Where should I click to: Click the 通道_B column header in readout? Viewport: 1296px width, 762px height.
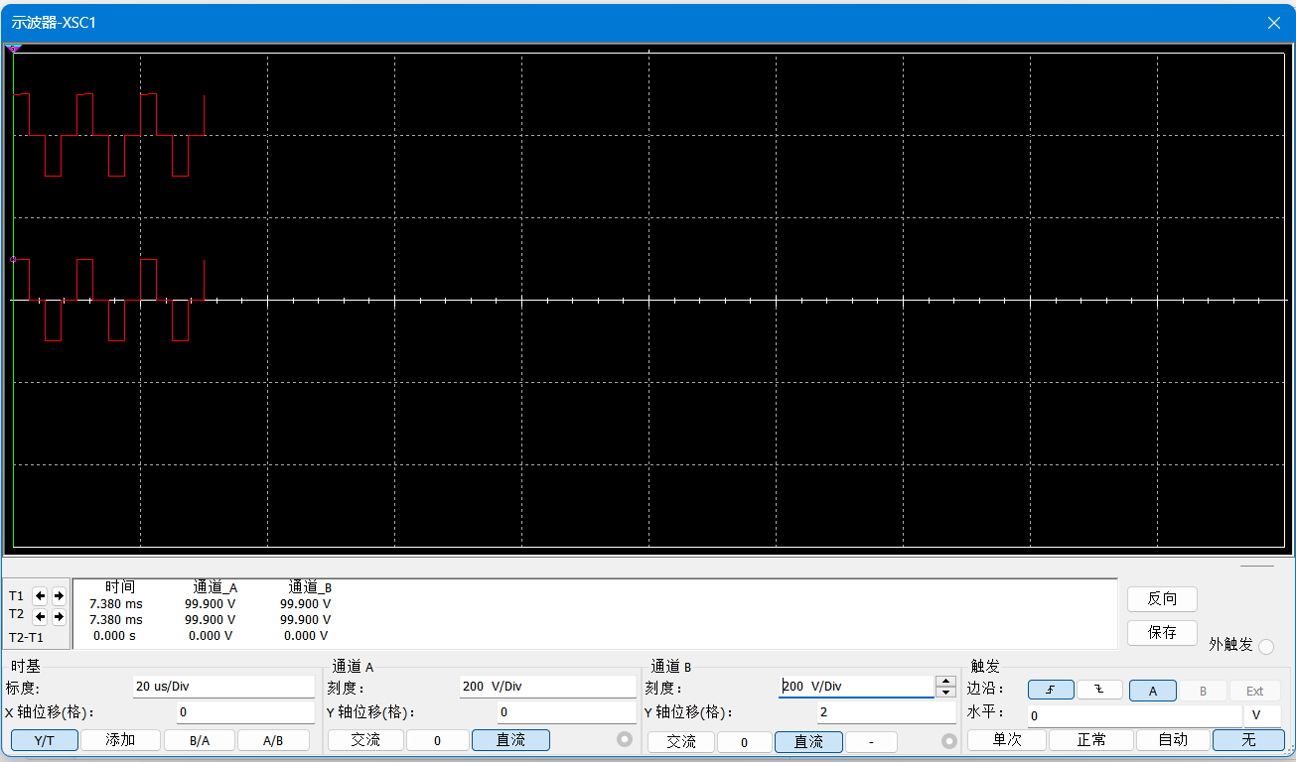[310, 587]
